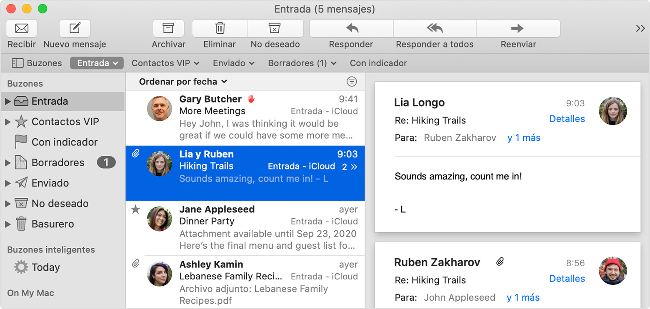Expand the Borradores mailbox in sidebar
This screenshot has height=309, width=650.
pyautogui.click(x=7, y=163)
